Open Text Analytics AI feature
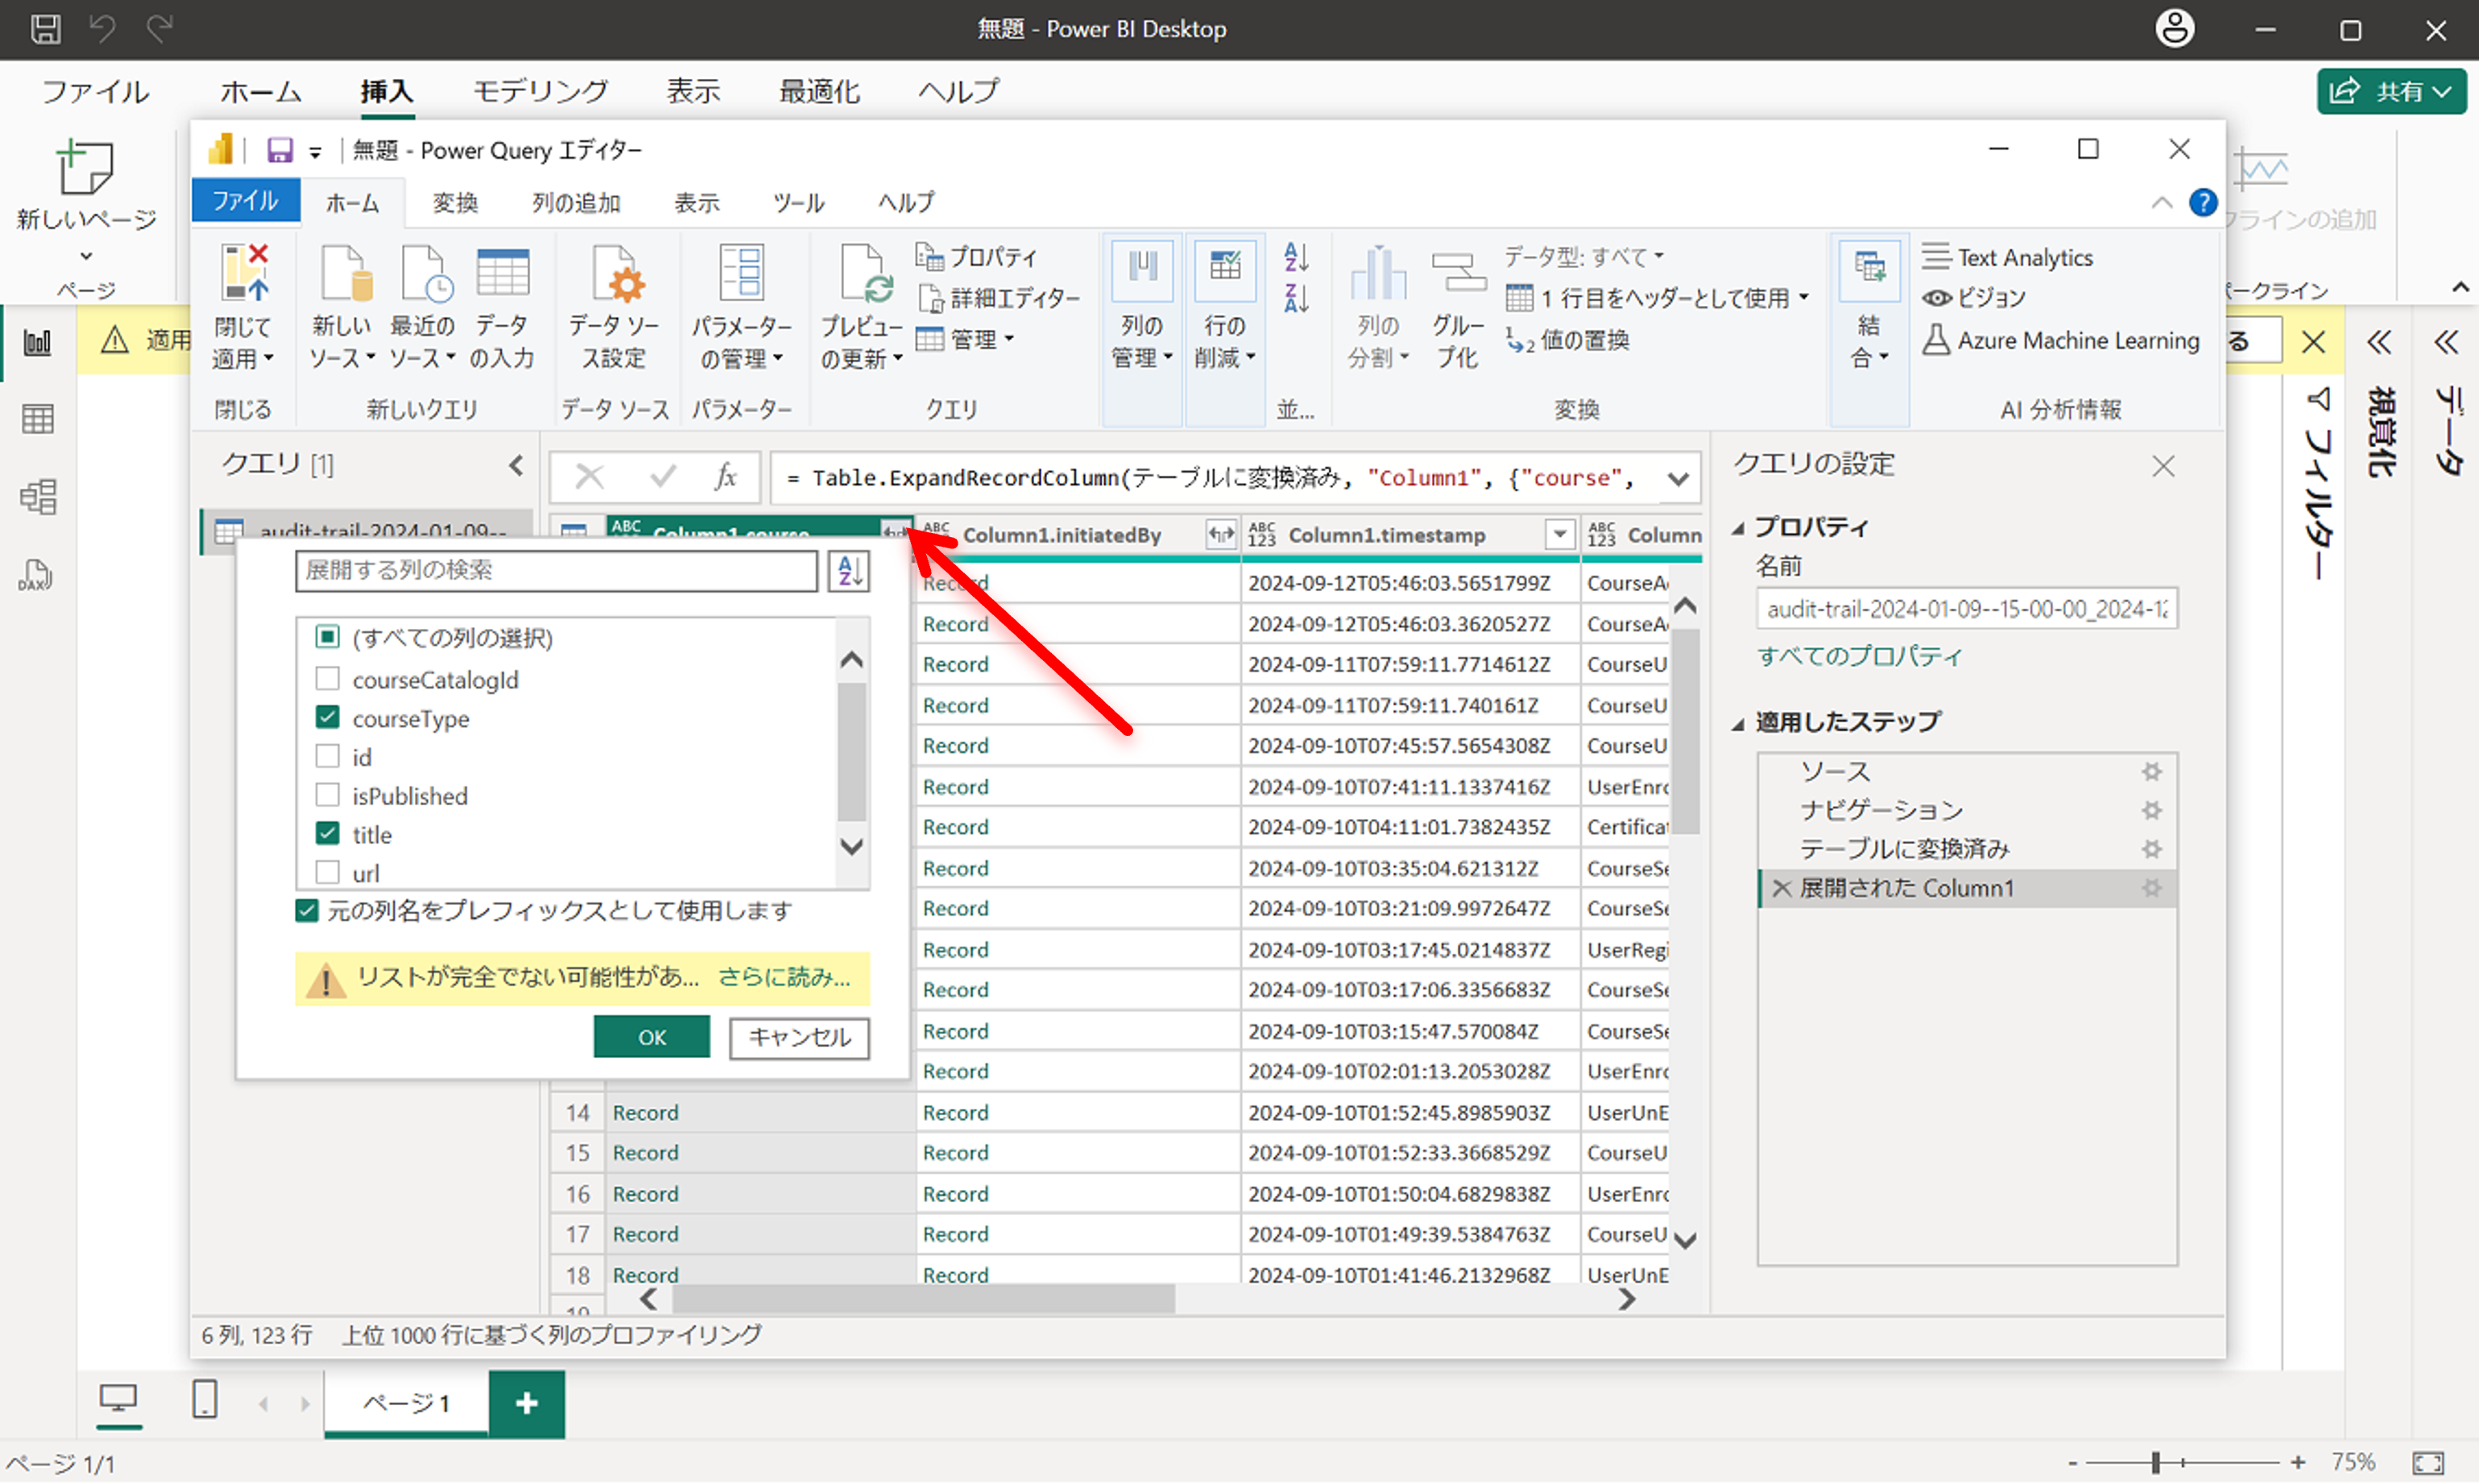 tap(2007, 257)
